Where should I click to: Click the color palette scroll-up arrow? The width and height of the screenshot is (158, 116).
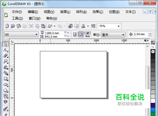[153, 47]
